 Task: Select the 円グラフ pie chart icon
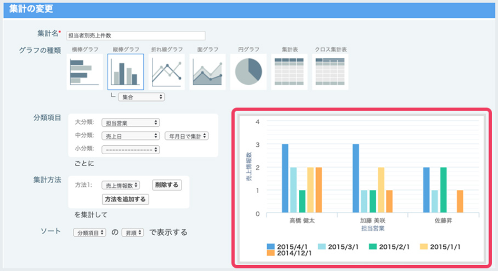(x=248, y=72)
